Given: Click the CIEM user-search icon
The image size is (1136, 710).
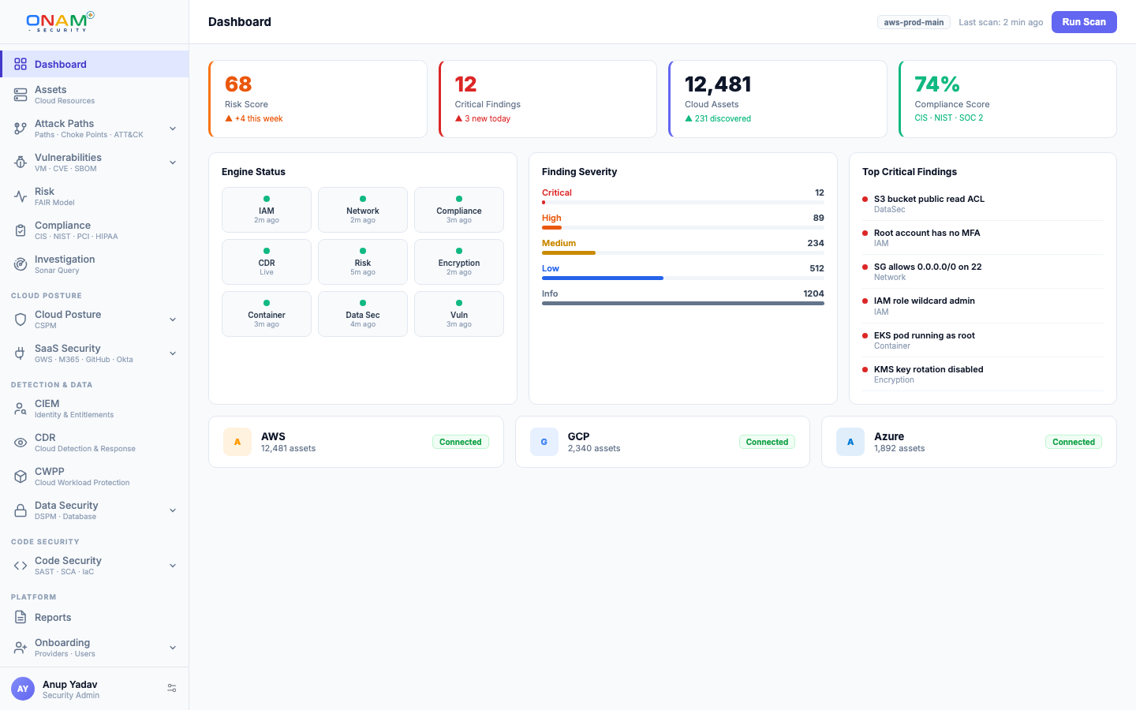Looking at the screenshot, I should click(x=21, y=409).
